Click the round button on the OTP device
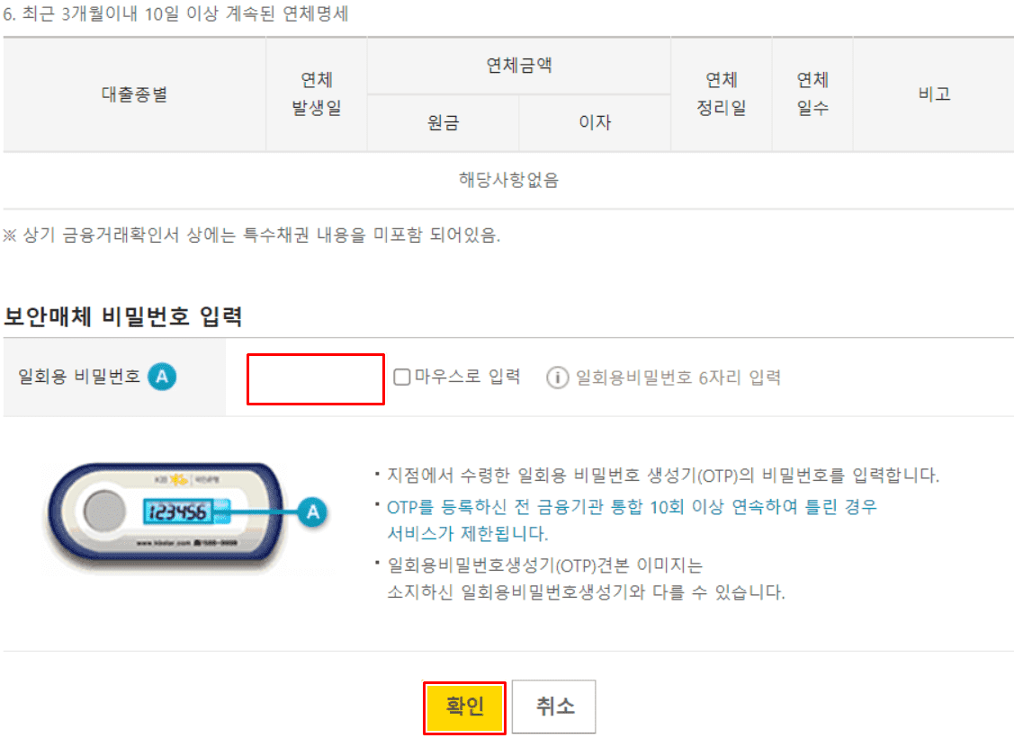This screenshot has width=1014, height=738. click(103, 511)
